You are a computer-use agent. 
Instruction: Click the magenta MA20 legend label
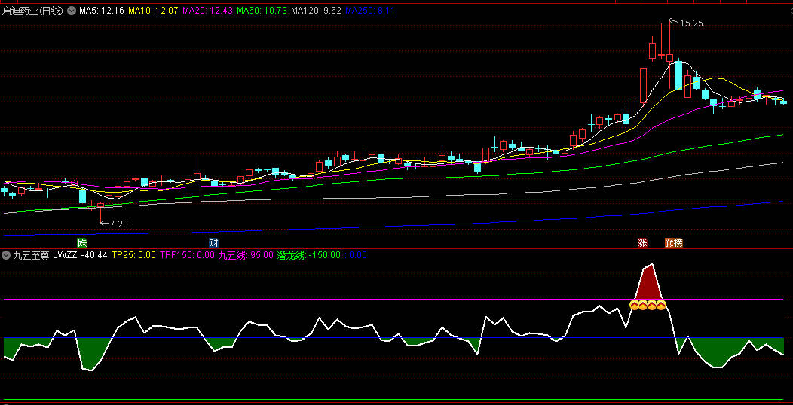point(207,11)
